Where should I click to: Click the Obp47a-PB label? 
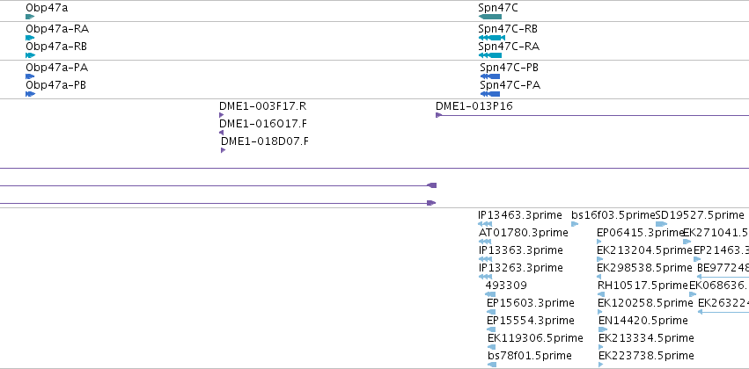coord(55,85)
